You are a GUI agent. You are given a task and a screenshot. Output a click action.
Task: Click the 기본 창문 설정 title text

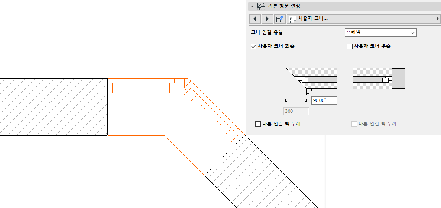pyautogui.click(x=284, y=6)
